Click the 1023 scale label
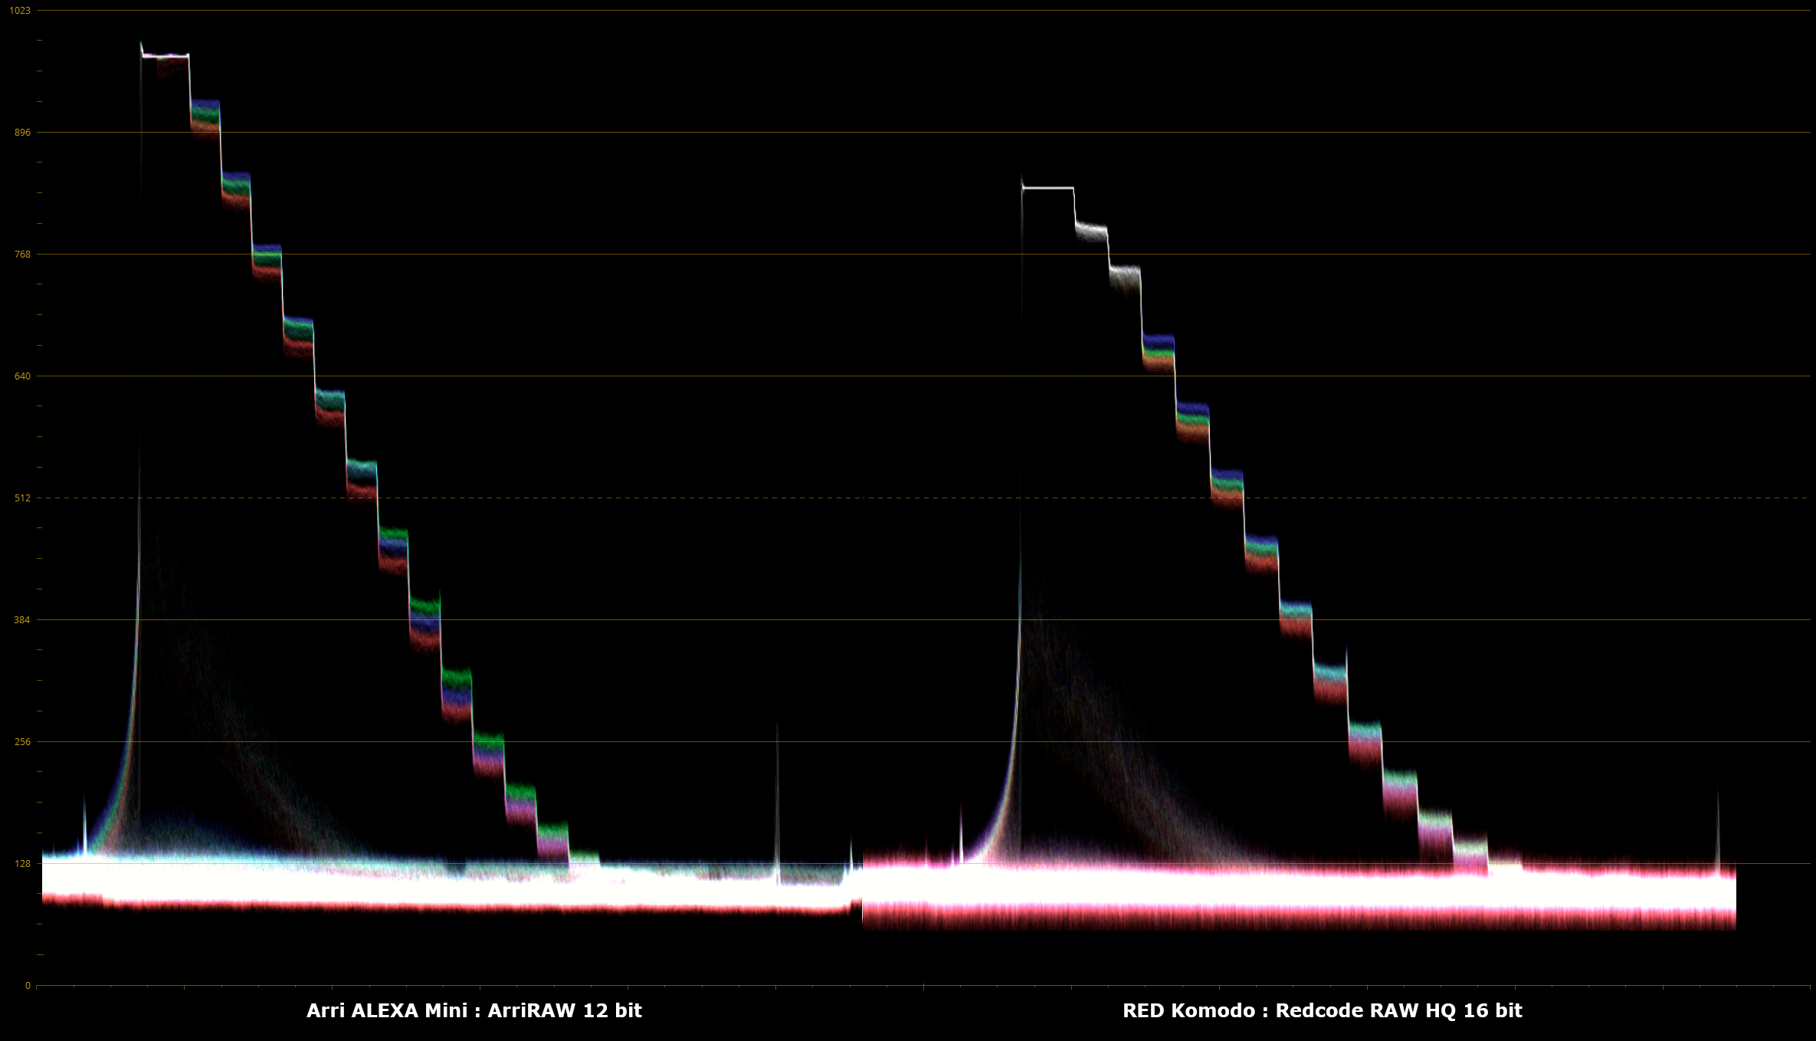 point(20,11)
